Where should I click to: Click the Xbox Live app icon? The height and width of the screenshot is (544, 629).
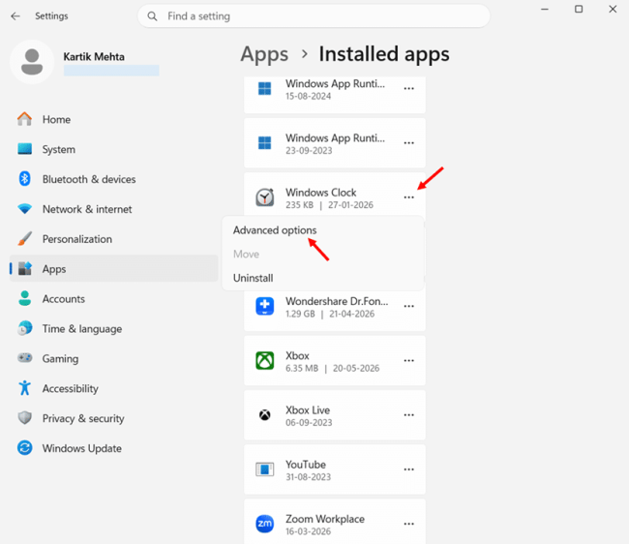tap(265, 415)
